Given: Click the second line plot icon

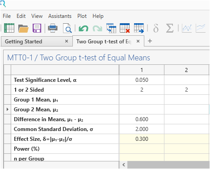Looking at the screenshot, I should 201,28.
